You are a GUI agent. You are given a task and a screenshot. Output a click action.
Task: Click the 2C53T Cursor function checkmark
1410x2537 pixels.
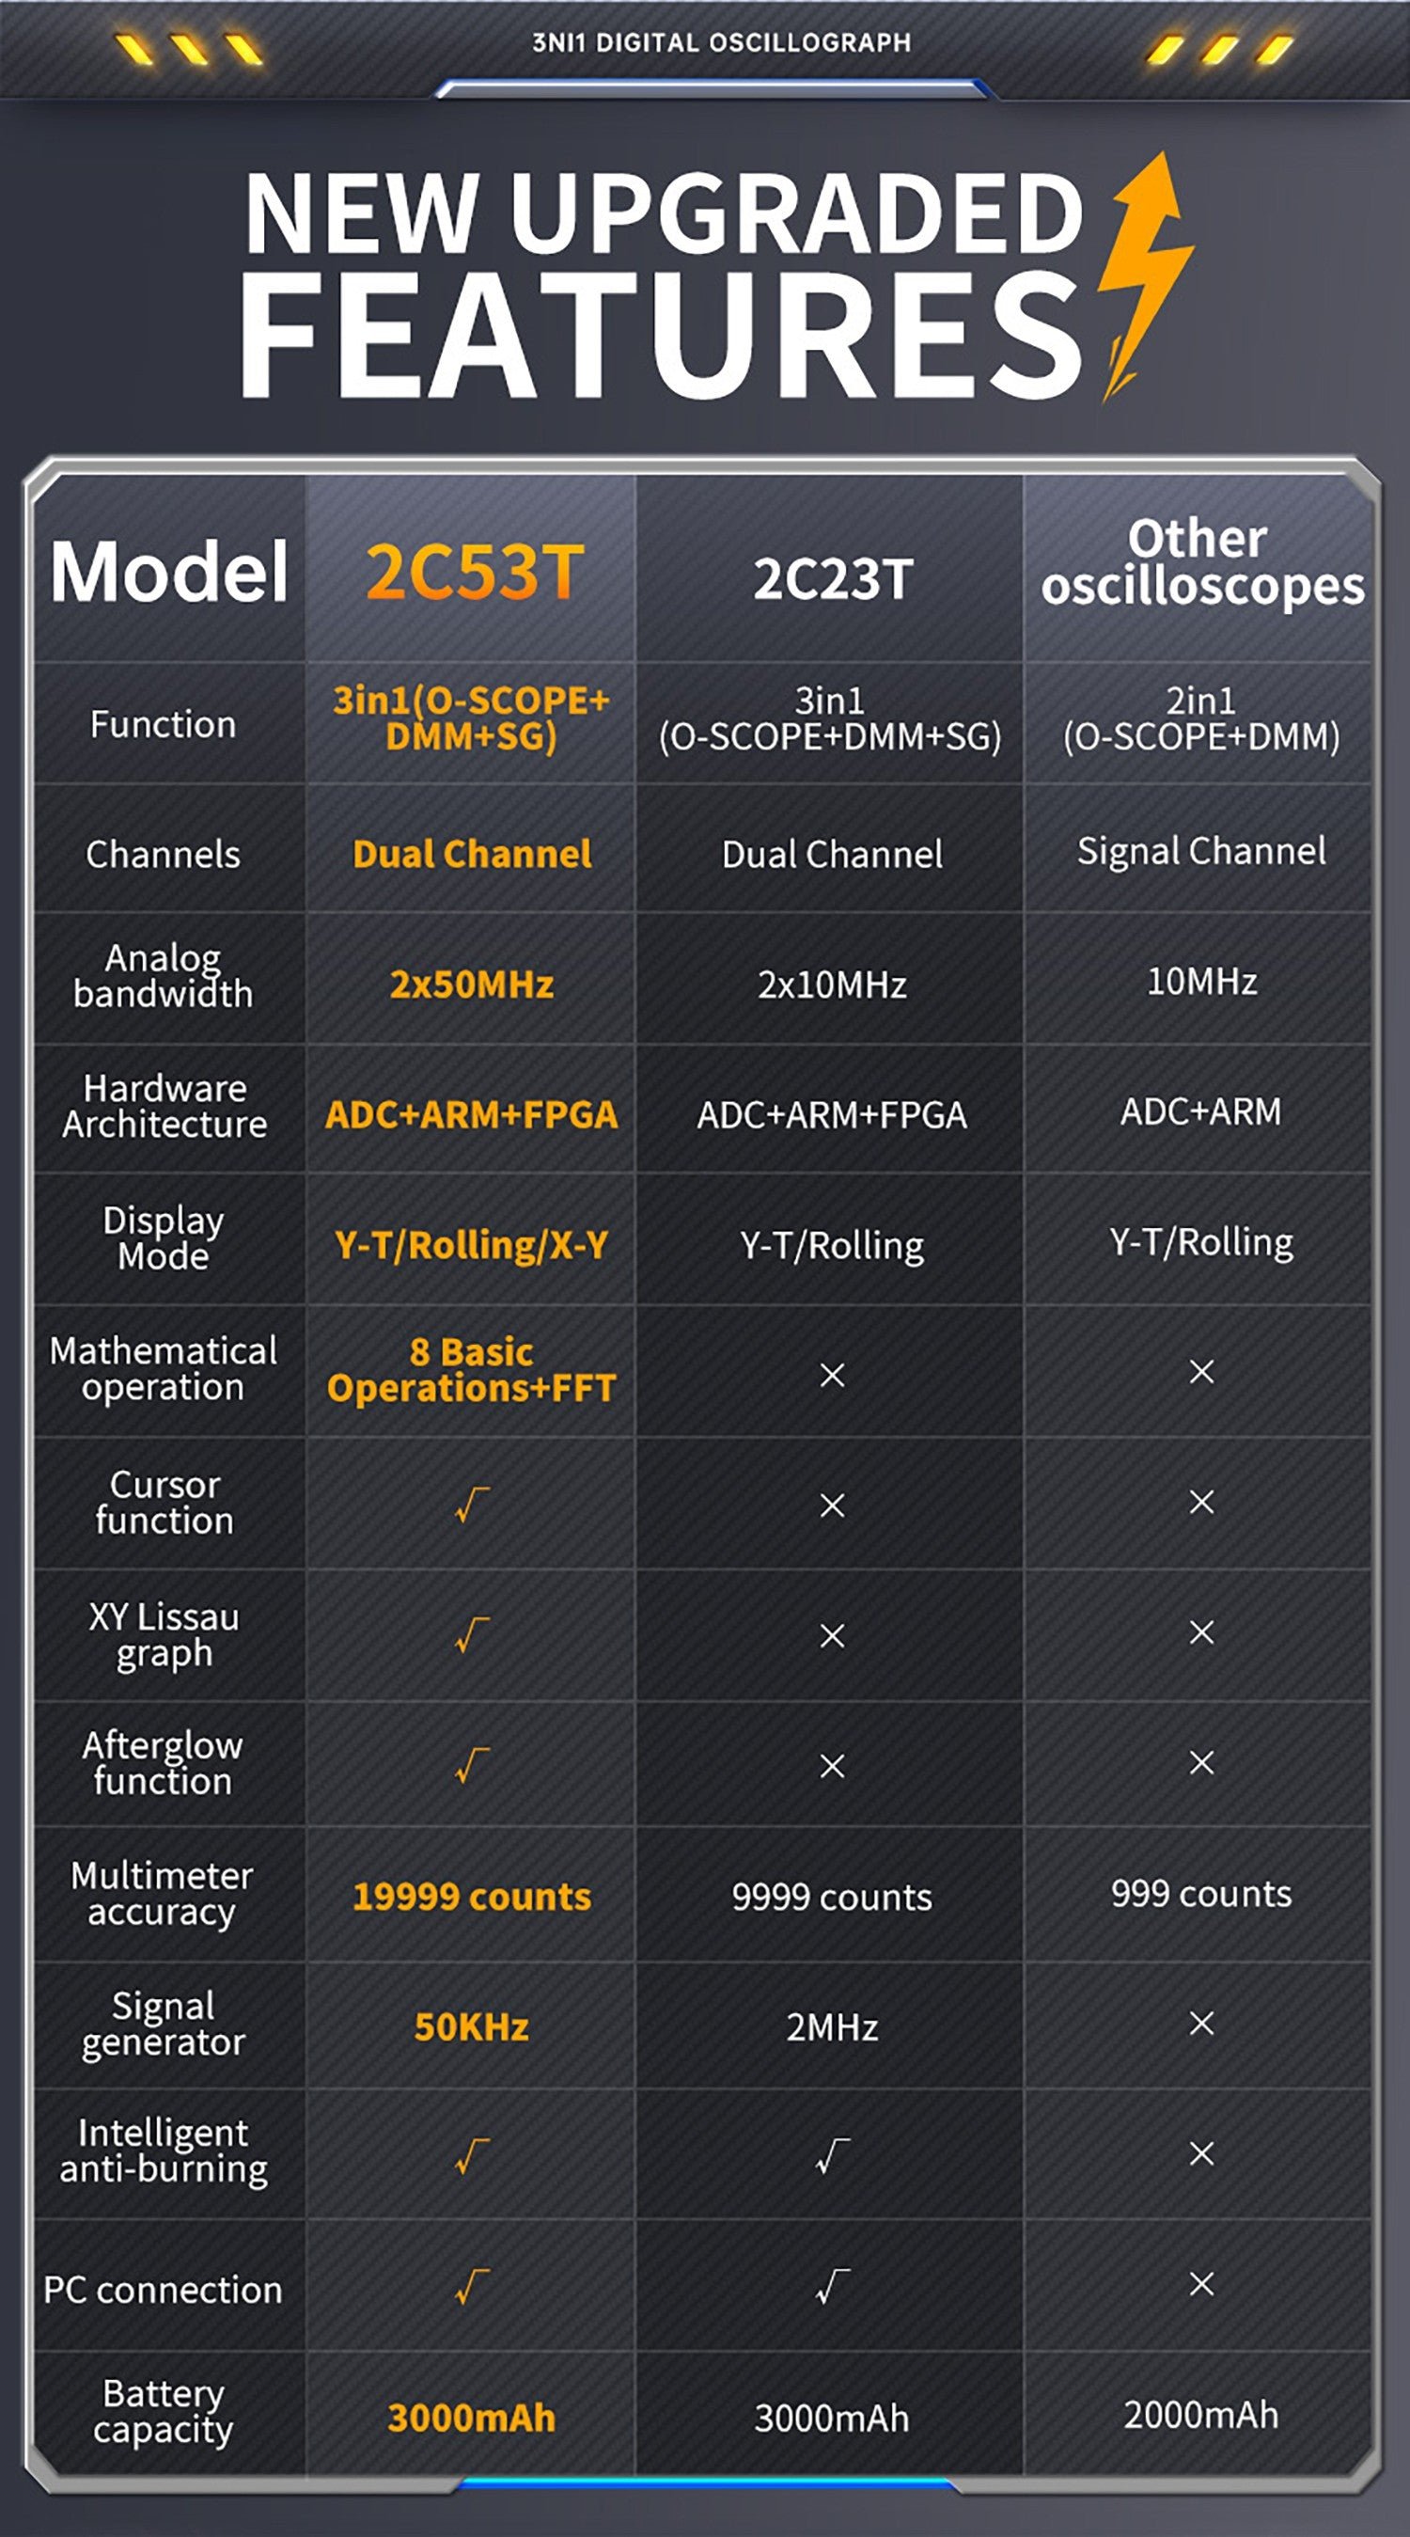[472, 1505]
